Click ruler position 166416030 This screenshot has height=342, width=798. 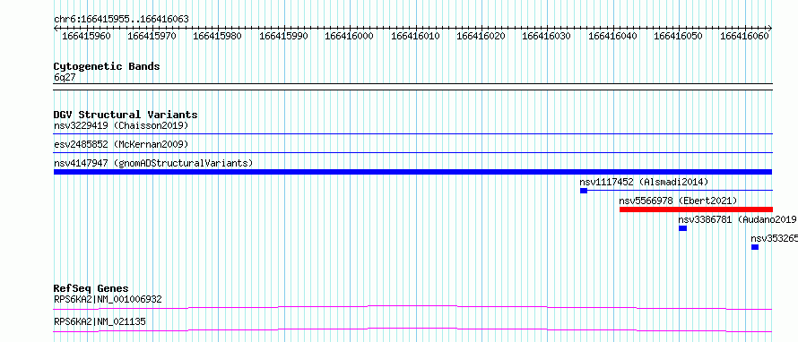547,36
